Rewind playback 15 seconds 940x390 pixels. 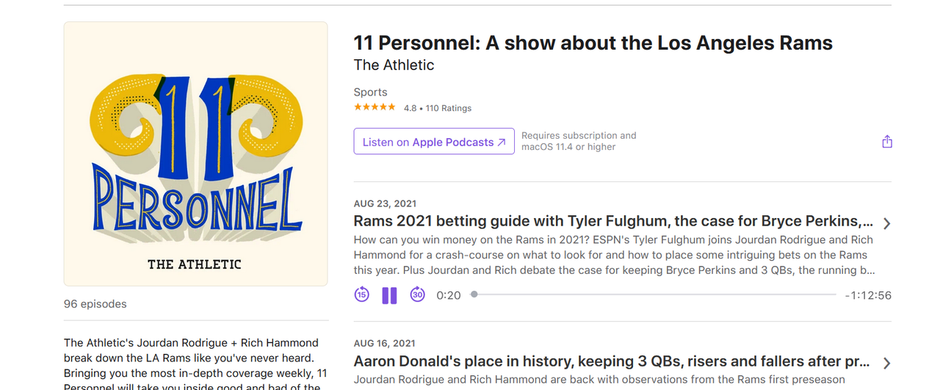361,295
